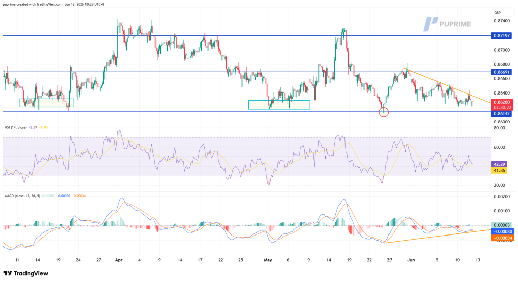Click the purple 42.29 RSI axis label
518x282 pixels.
(x=498, y=164)
